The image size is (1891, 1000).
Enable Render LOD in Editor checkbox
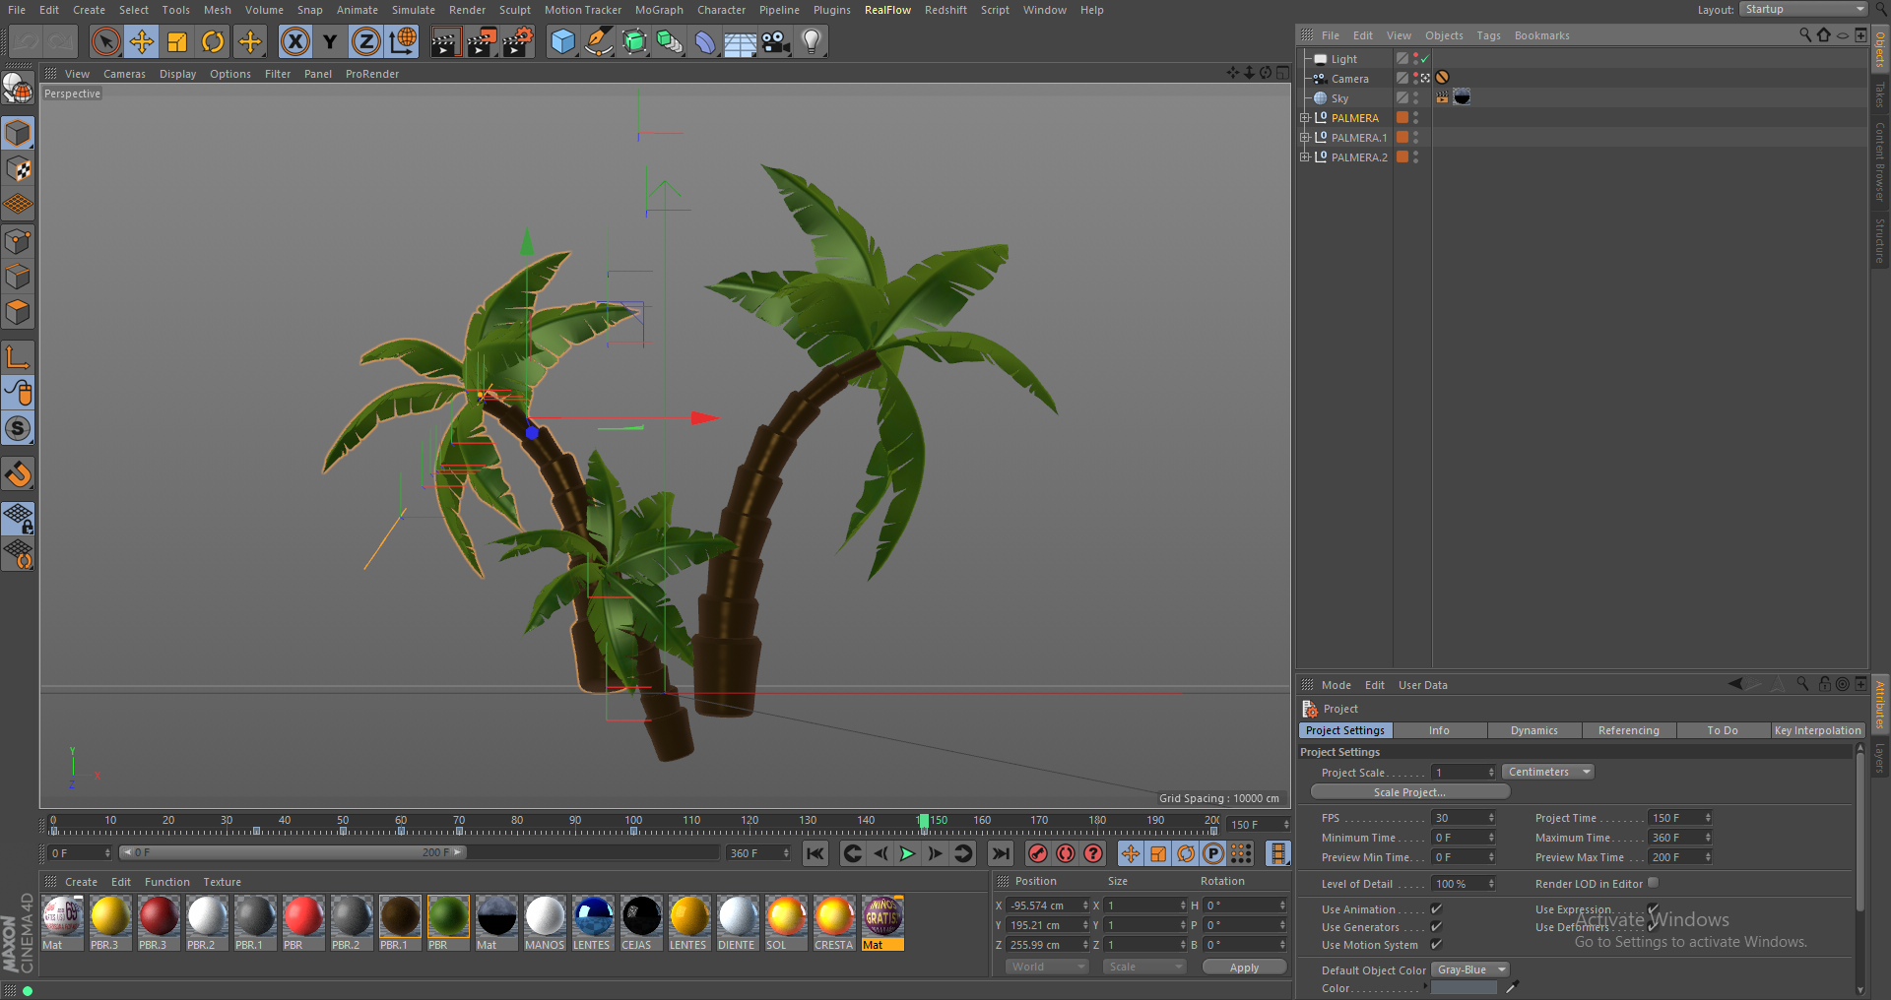pyautogui.click(x=1653, y=883)
